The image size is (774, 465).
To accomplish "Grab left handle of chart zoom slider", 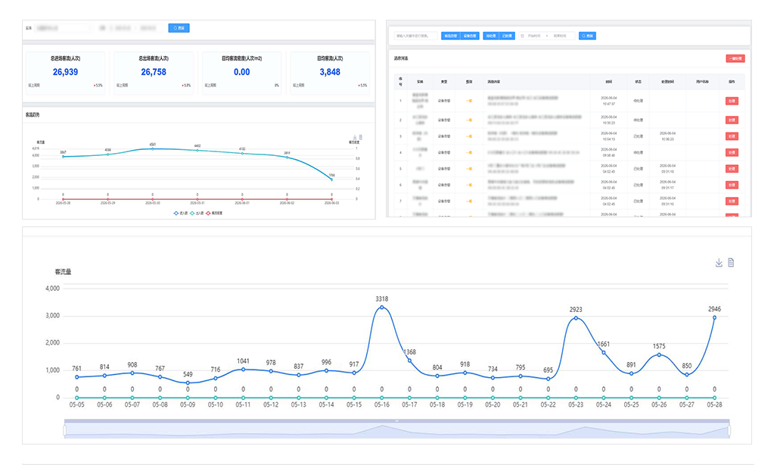I will pyautogui.click(x=64, y=431).
